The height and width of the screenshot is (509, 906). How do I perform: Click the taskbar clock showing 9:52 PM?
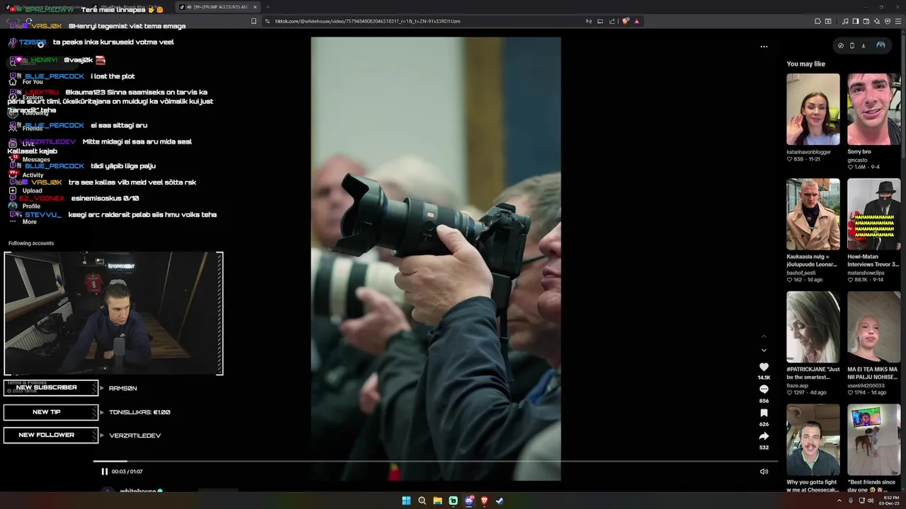[890, 501]
